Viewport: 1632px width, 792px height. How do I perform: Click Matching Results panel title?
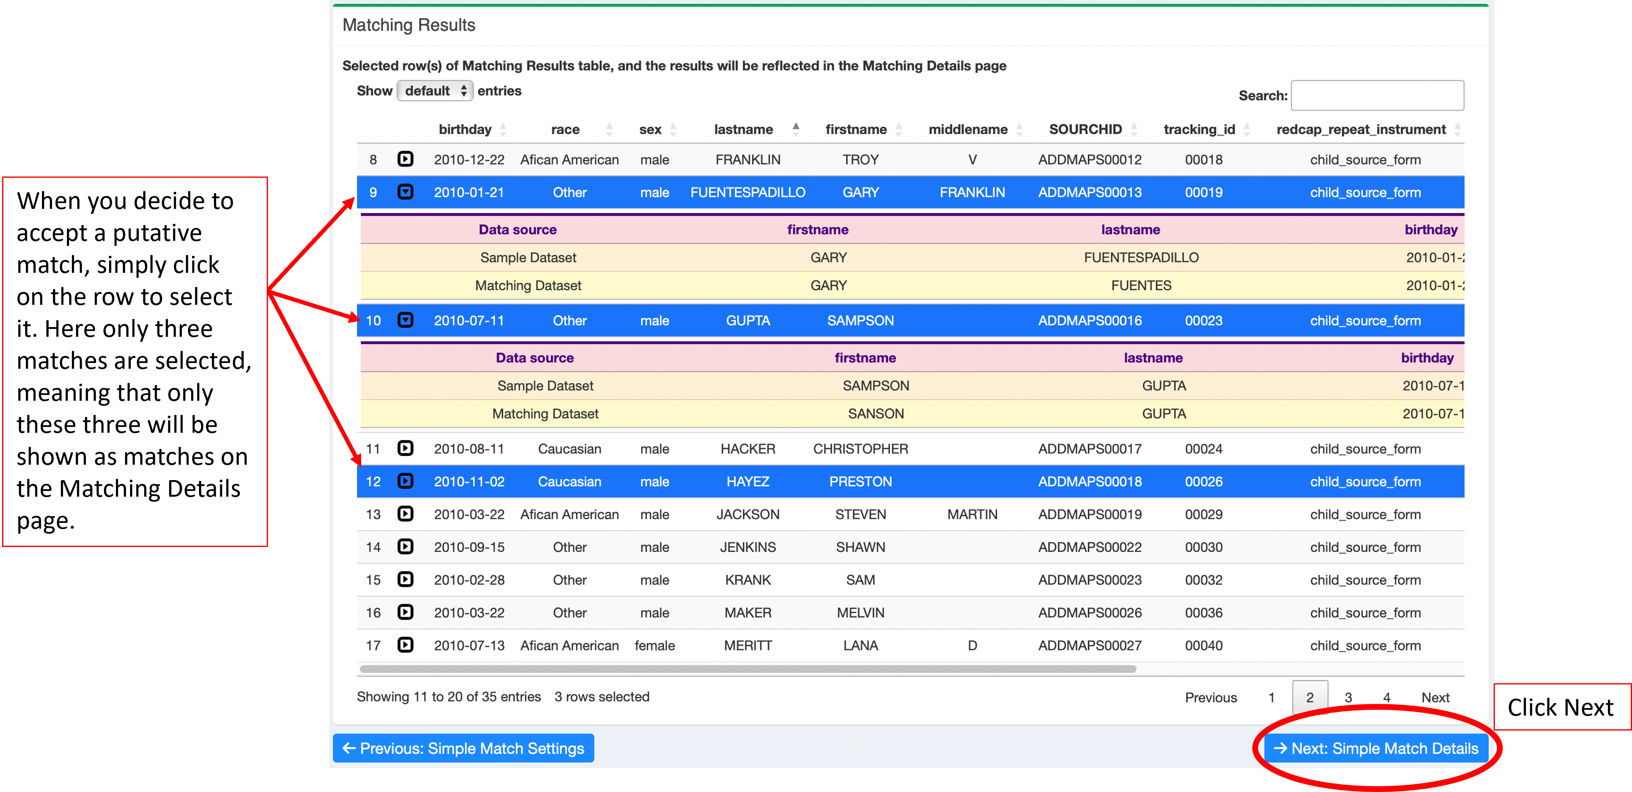click(409, 25)
